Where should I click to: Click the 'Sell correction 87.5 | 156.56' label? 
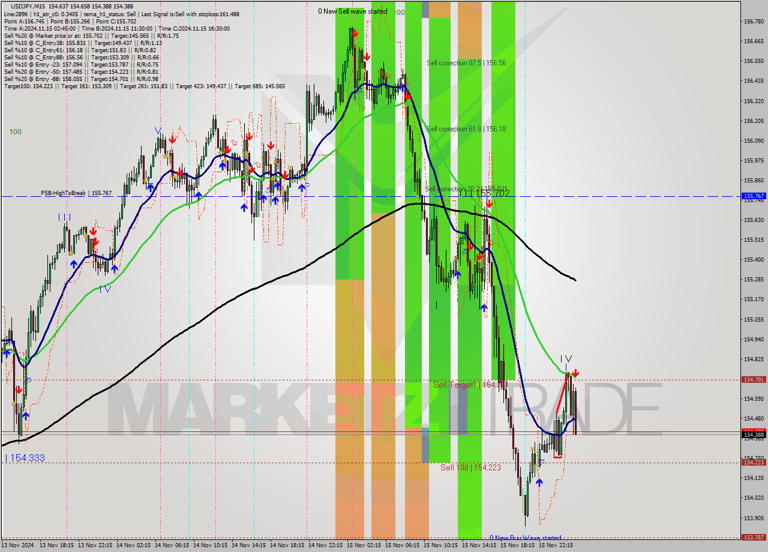(466, 62)
